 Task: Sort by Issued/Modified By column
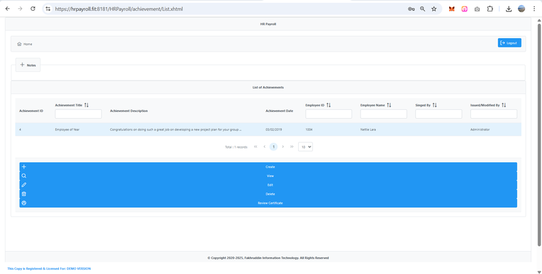coord(504,105)
